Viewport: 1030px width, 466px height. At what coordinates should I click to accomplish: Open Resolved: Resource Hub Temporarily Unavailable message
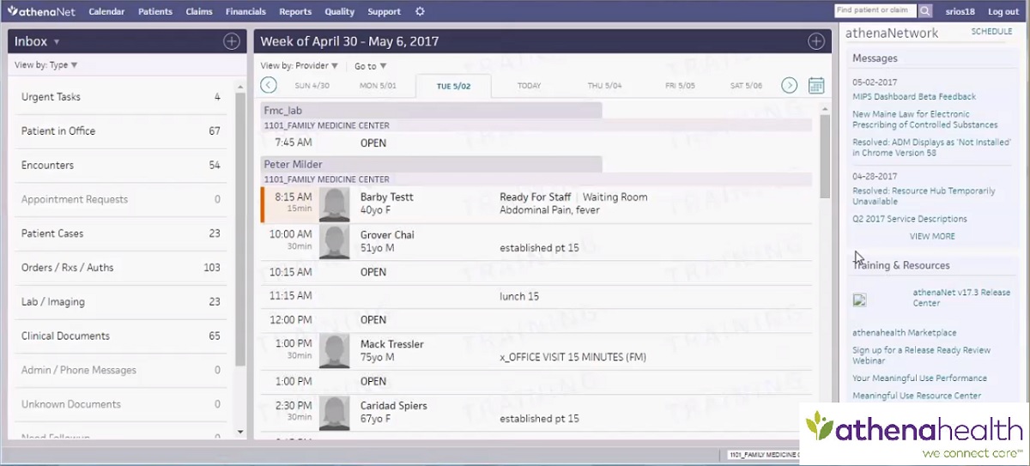click(924, 197)
